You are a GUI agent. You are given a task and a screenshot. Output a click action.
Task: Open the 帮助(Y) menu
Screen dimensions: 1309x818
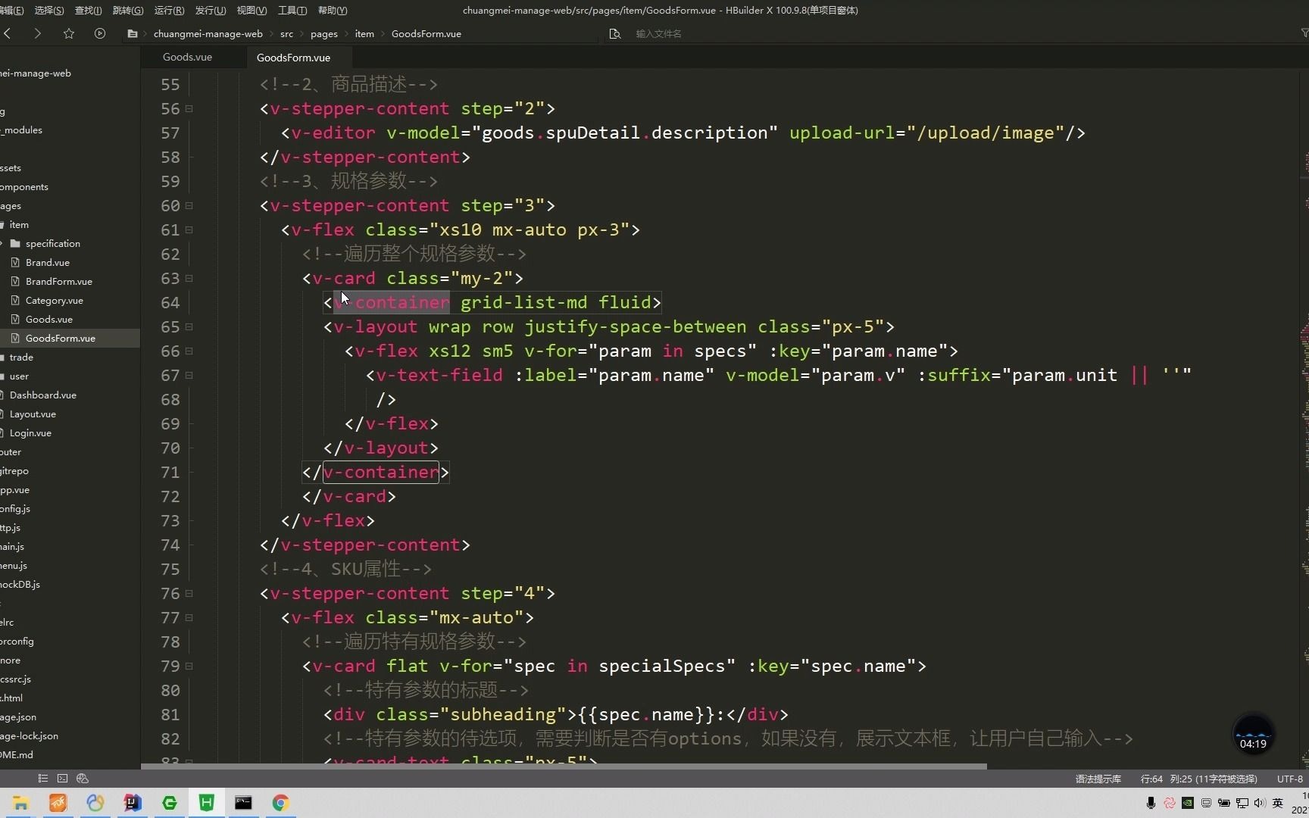coord(333,11)
